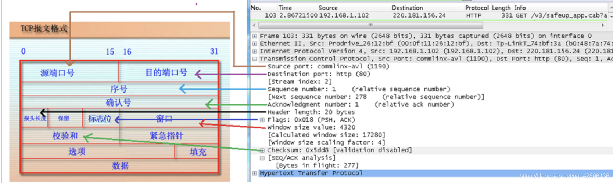
Task: Click the HTTP protocol cell
Action: [x=474, y=15]
